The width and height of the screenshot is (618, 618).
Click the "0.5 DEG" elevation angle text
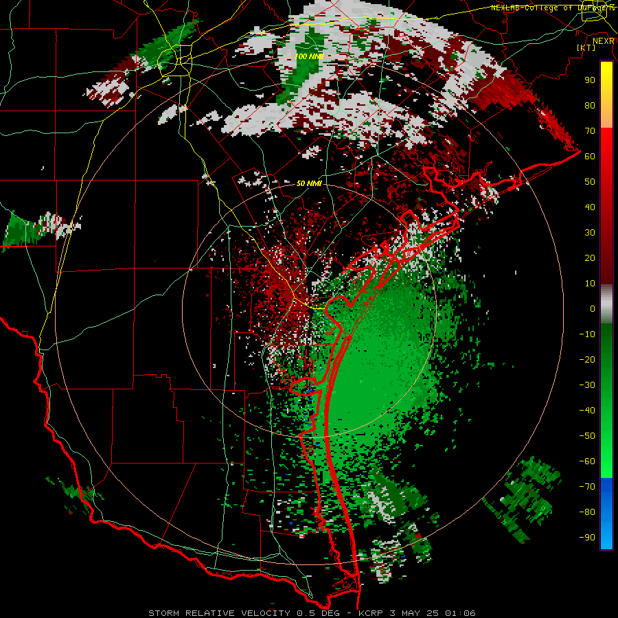pyautogui.click(x=319, y=613)
